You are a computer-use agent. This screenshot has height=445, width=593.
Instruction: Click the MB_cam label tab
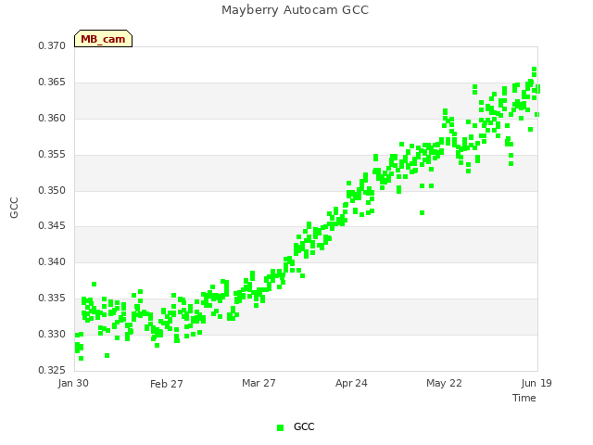click(x=103, y=39)
